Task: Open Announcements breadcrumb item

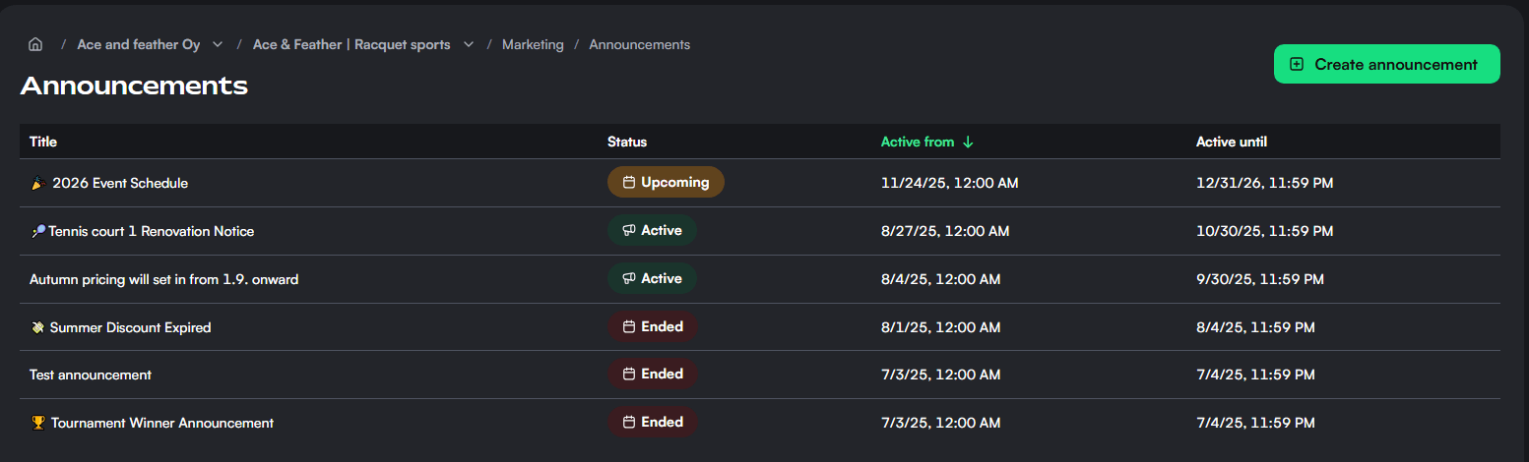Action: pos(639,44)
